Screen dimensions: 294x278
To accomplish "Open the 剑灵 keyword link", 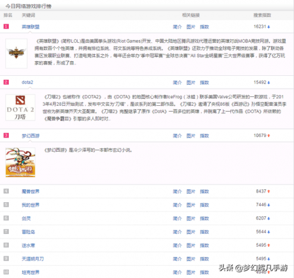I will pos(26,218).
